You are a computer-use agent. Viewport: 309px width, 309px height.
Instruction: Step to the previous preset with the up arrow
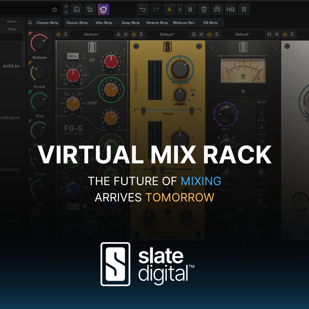(x=66, y=7)
